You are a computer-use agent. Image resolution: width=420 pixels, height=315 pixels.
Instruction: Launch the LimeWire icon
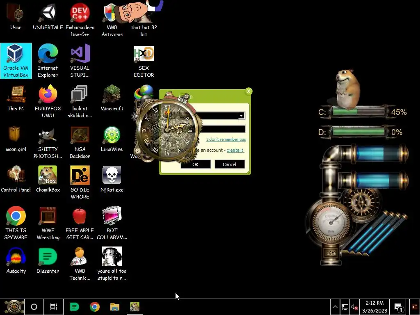pyautogui.click(x=112, y=139)
